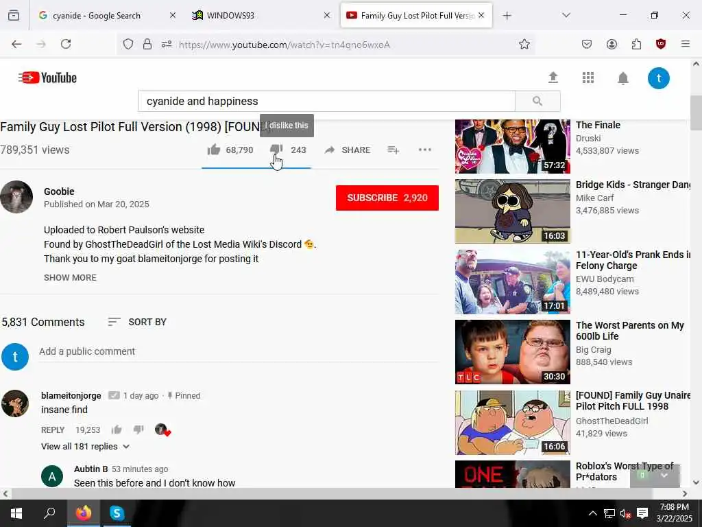This screenshot has height=527, width=702.
Task: Open the 11-Year-Old's Prank video thumbnail
Action: 513,282
